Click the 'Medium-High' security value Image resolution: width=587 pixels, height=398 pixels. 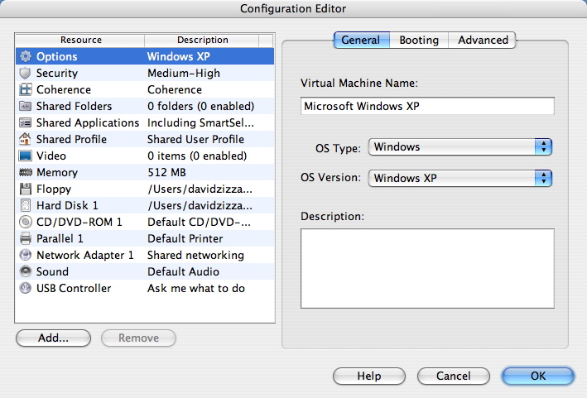click(x=184, y=73)
